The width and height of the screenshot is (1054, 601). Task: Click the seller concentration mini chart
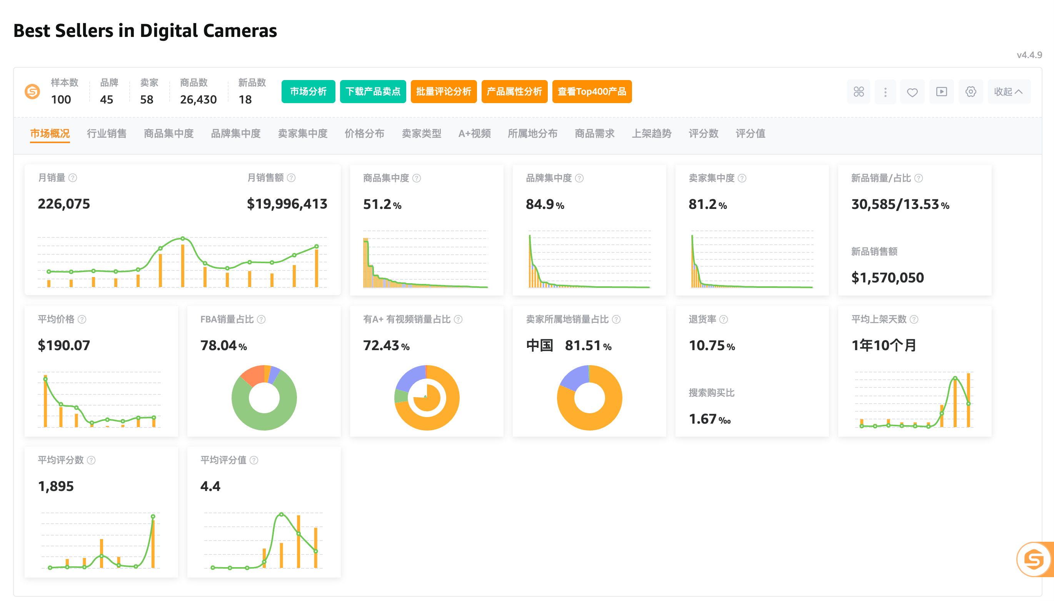point(752,259)
